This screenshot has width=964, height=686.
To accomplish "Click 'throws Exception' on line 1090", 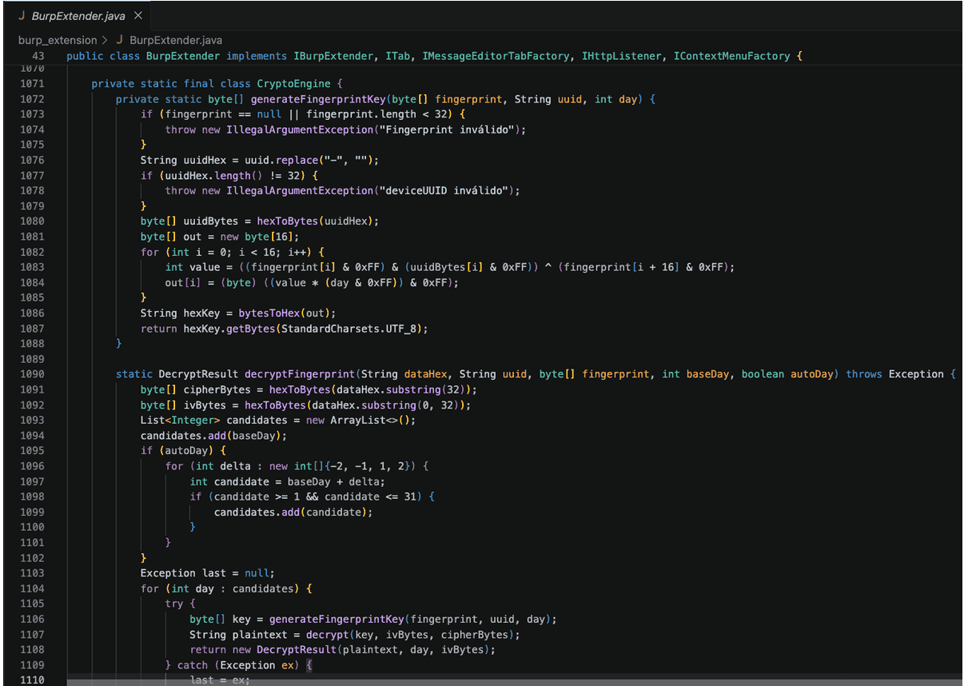I will (x=895, y=374).
